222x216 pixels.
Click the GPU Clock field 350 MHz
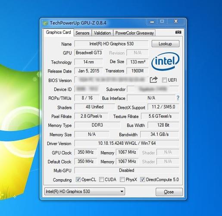[x=86, y=152]
